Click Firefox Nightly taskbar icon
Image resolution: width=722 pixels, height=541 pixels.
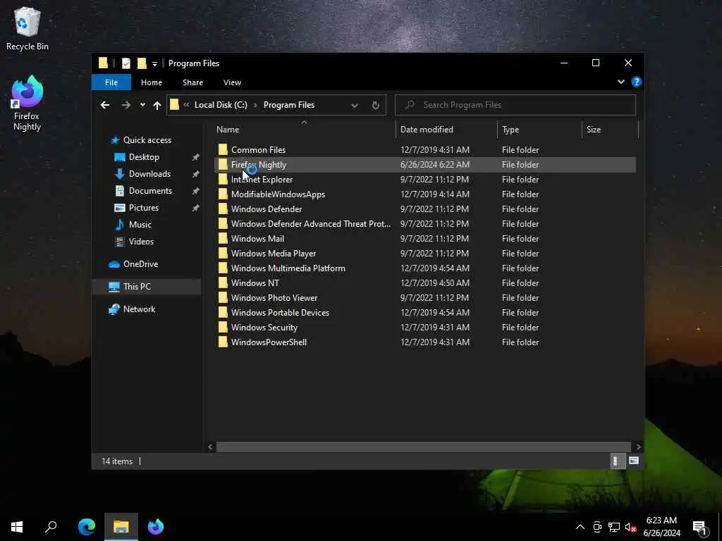pos(156,527)
